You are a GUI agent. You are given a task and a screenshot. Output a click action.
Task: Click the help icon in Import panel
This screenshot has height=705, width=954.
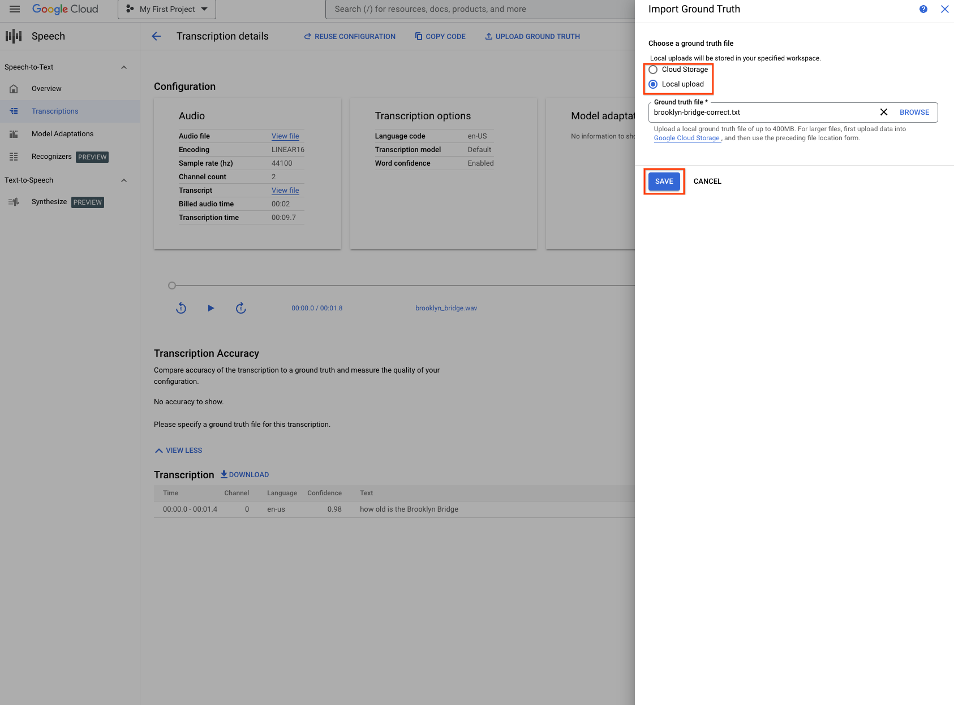923,9
